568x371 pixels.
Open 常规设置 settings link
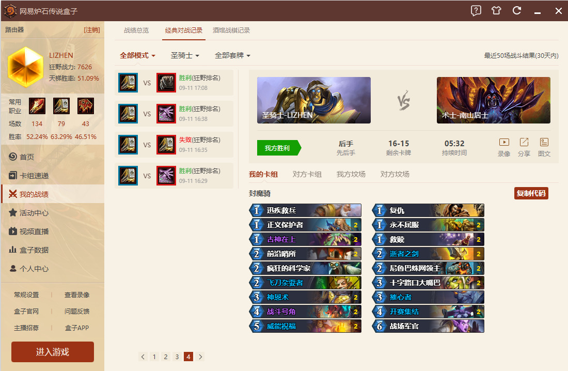point(26,295)
